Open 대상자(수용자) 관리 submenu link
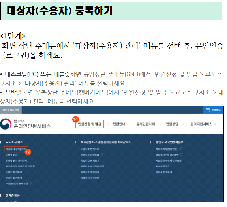This screenshot has width=227, height=207. [x=16, y=149]
